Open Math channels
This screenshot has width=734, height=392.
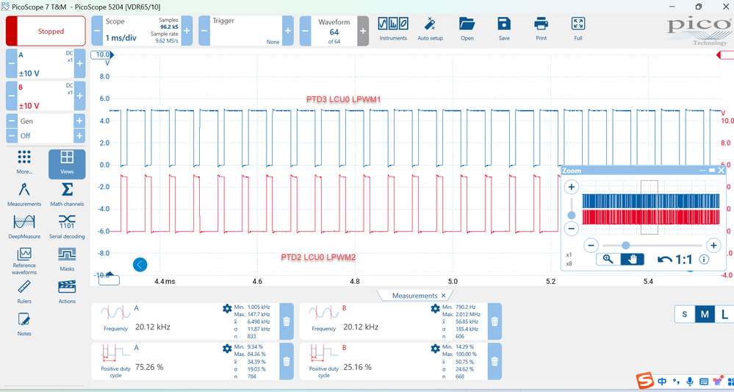click(67, 195)
